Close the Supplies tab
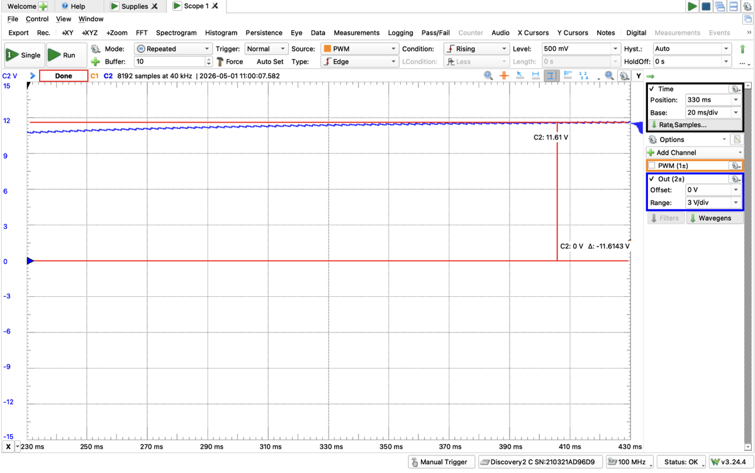The image size is (755, 473). (155, 6)
